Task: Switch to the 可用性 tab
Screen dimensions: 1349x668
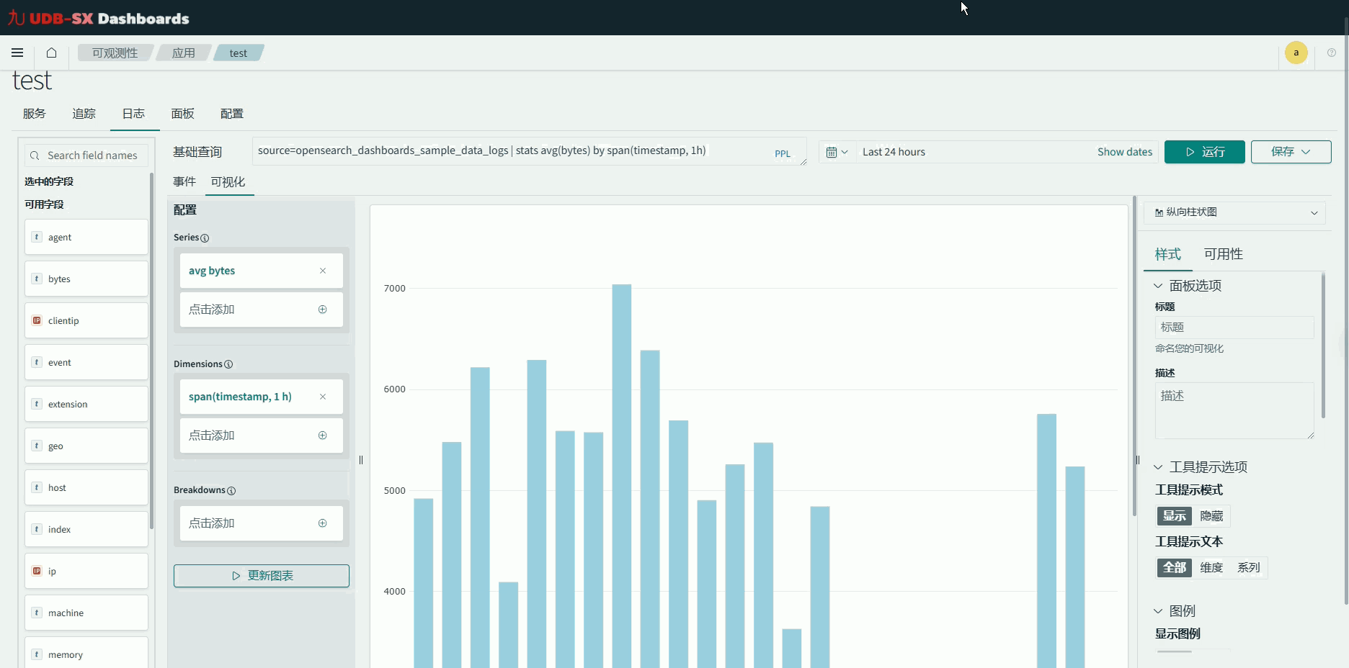Action: [1223, 254]
